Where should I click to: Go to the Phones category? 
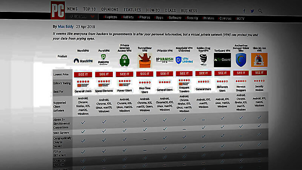pyautogui.click(x=144, y=17)
